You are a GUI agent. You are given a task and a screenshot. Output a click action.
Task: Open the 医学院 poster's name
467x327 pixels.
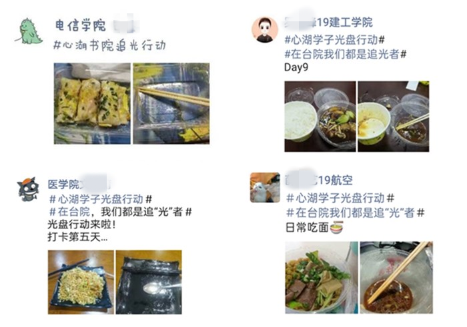(79, 184)
